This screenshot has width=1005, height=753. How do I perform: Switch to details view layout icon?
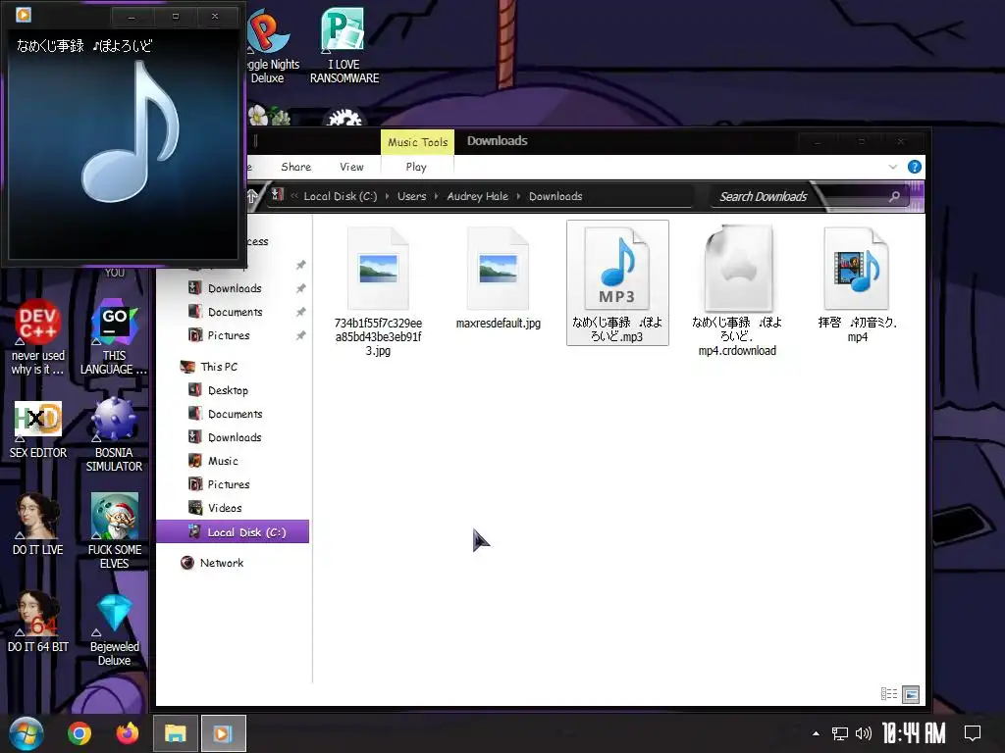pyautogui.click(x=889, y=693)
